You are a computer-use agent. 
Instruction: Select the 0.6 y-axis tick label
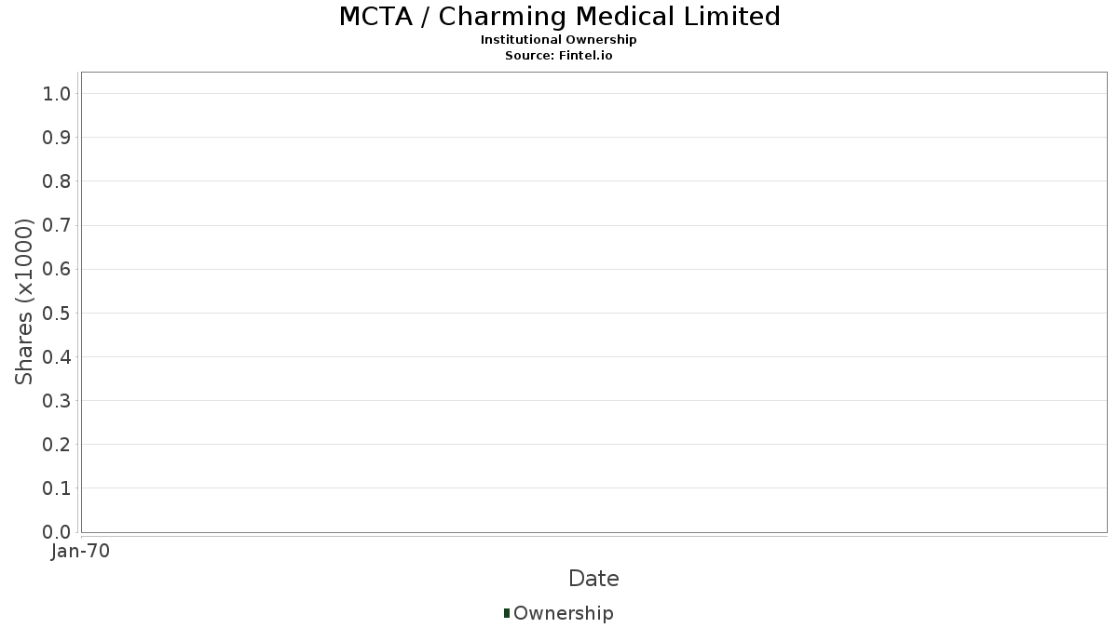[x=57, y=269]
